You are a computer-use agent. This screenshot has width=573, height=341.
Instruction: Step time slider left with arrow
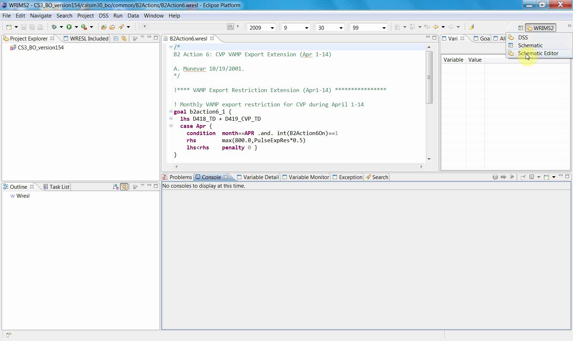(x=145, y=26)
